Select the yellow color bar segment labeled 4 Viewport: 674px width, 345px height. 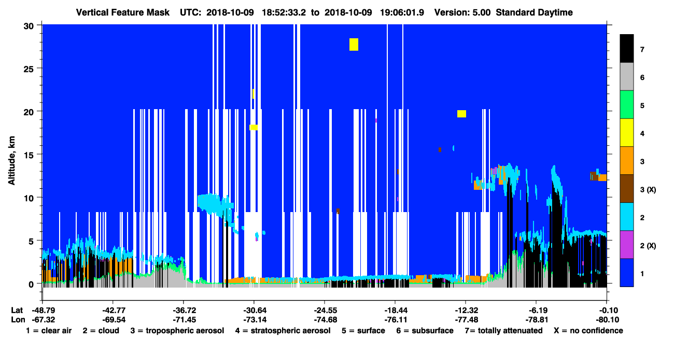627,133
